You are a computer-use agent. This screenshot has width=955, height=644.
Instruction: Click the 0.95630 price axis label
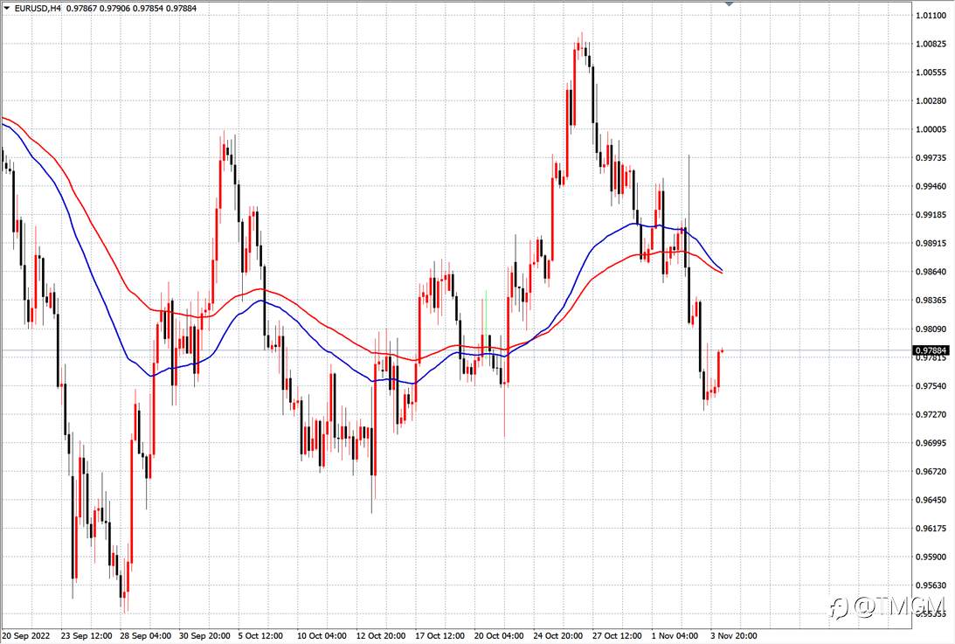931,585
